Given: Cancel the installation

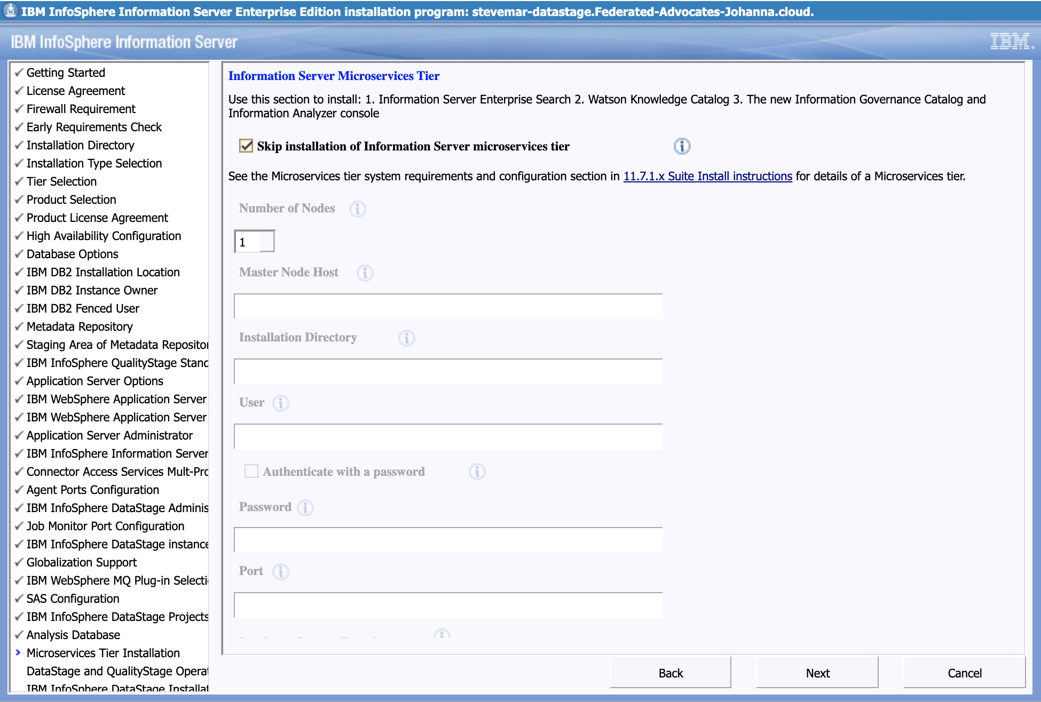Looking at the screenshot, I should click(x=964, y=673).
